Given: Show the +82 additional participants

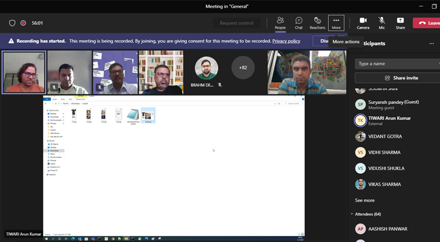Looking at the screenshot, I should [x=243, y=68].
